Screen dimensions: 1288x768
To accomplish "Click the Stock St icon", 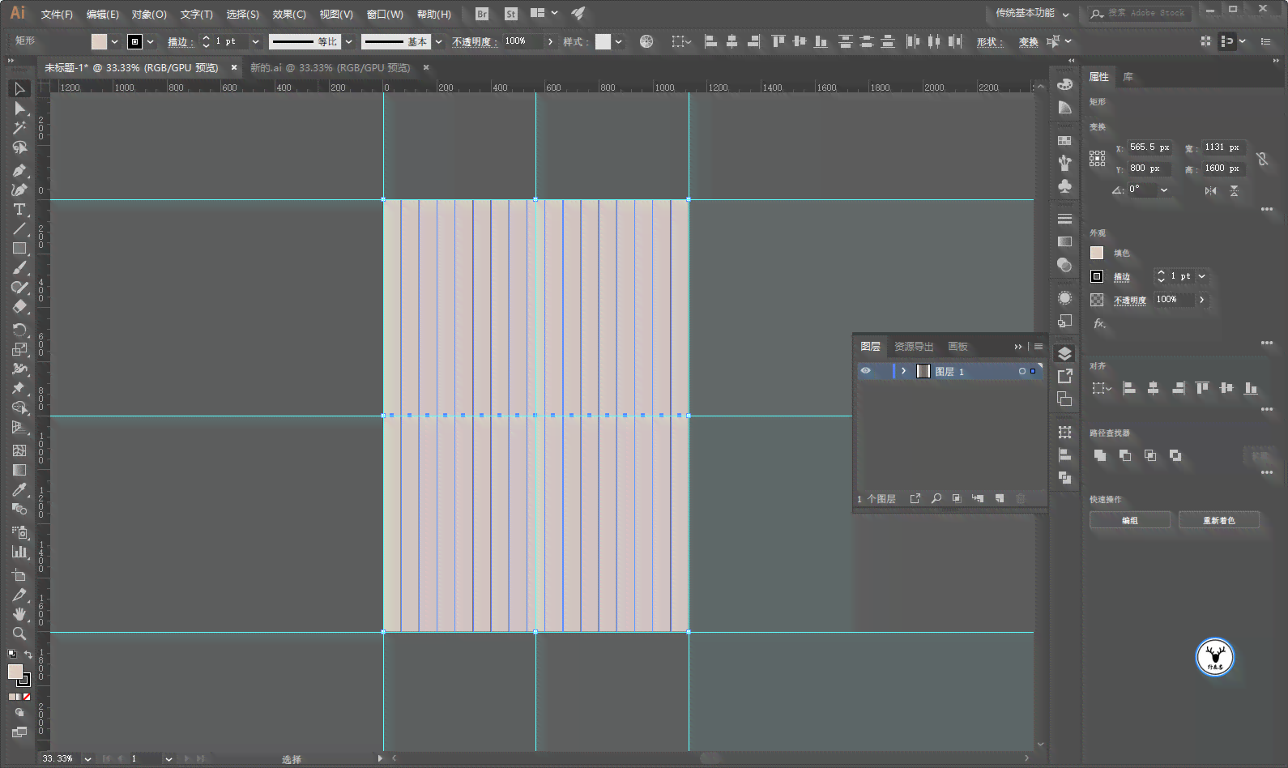I will tap(510, 14).
